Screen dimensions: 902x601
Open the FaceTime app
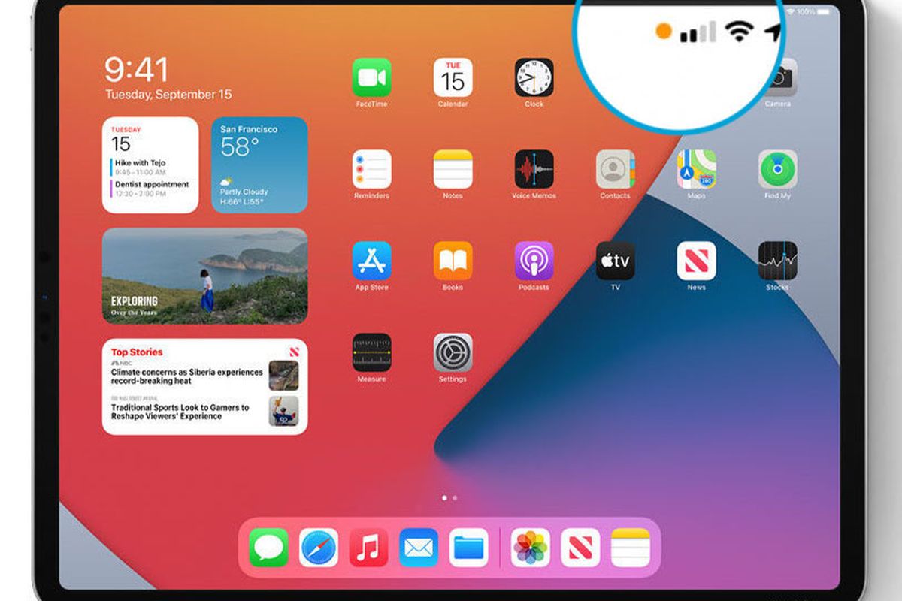[x=372, y=77]
